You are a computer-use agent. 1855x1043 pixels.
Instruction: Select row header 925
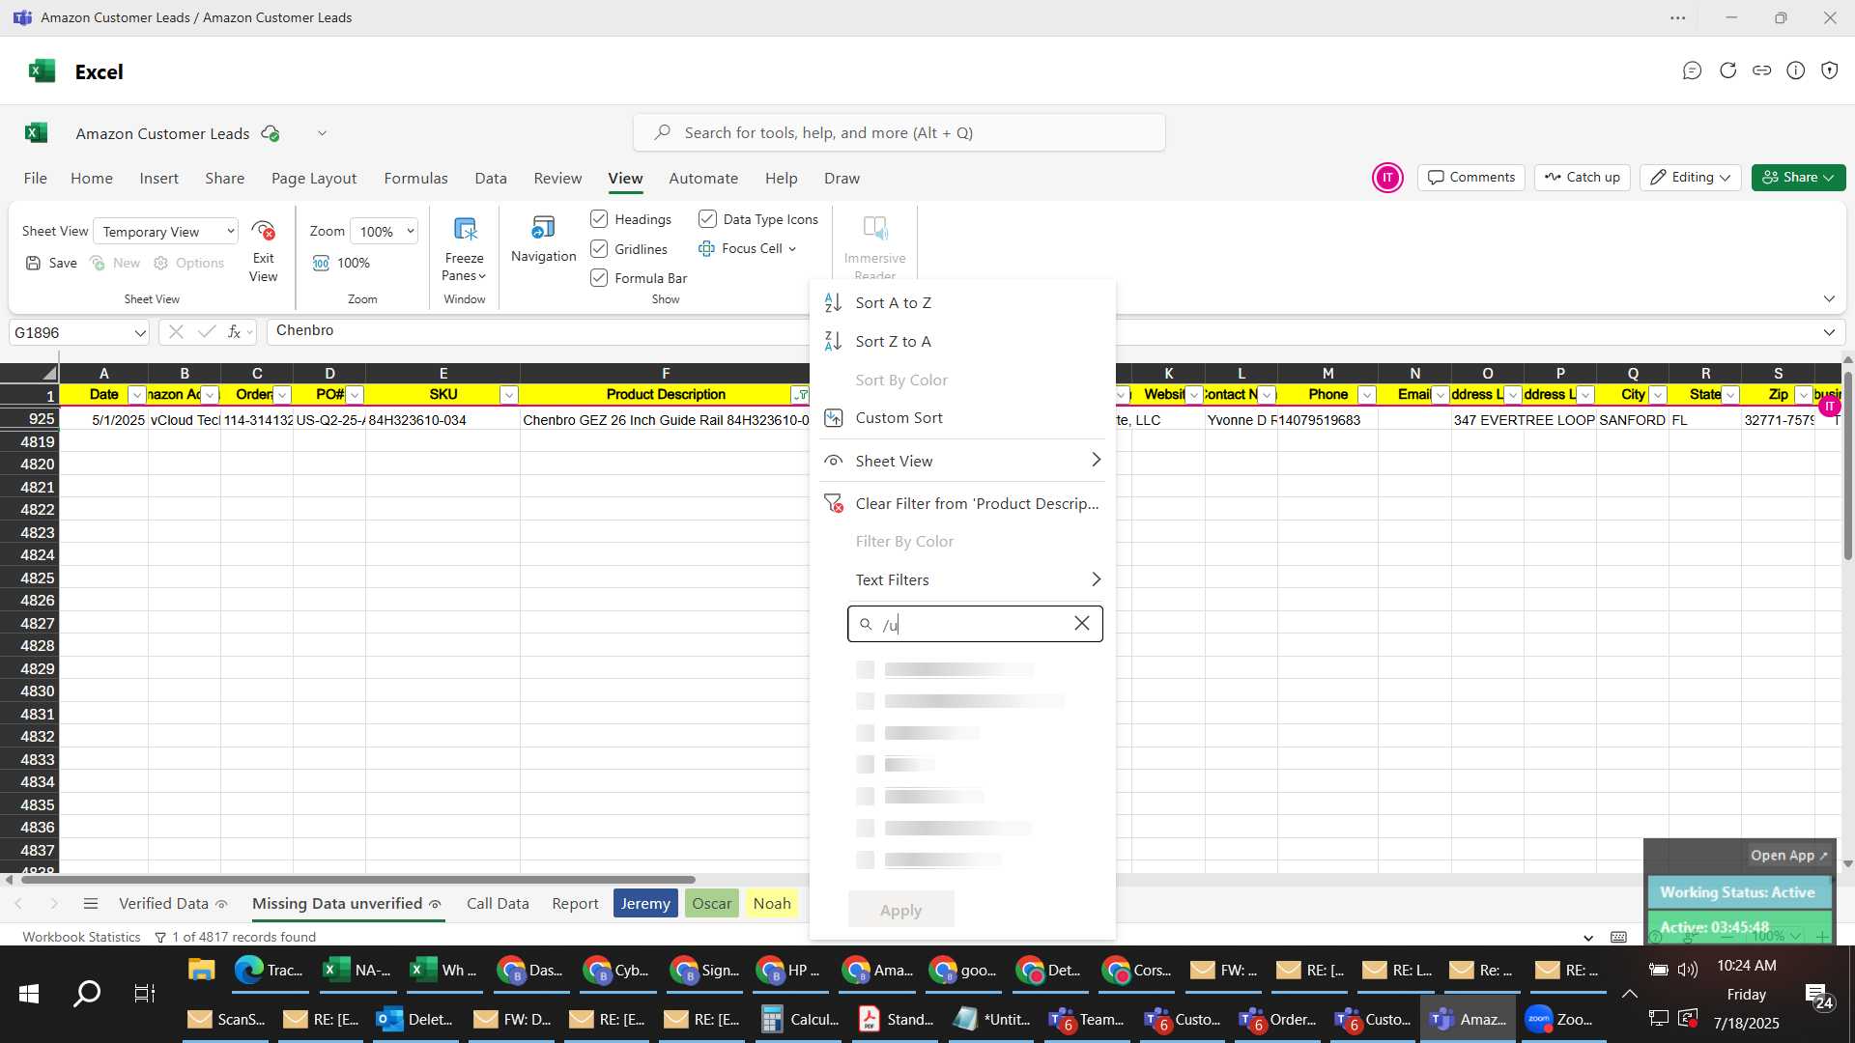pos(30,418)
